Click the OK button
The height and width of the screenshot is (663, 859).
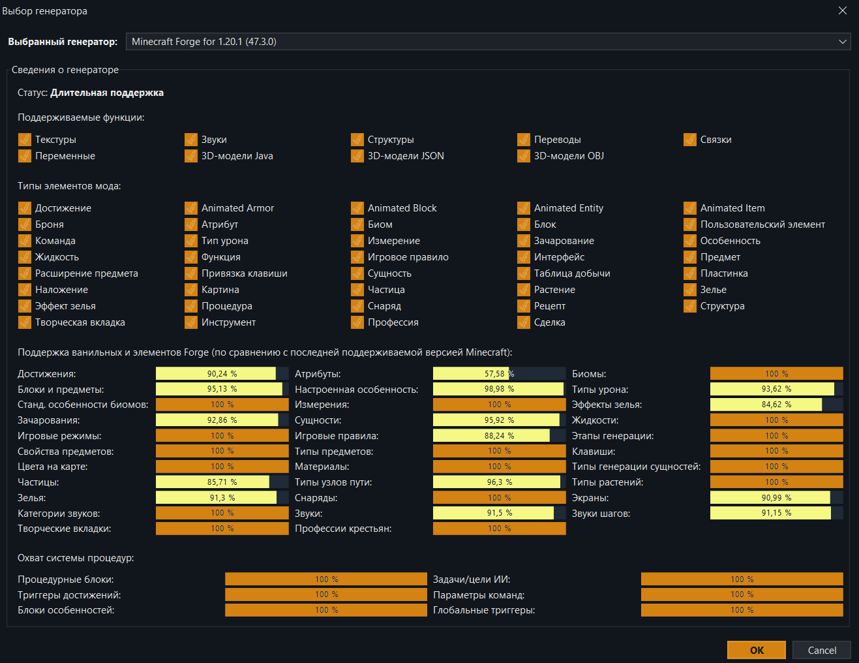click(x=757, y=650)
